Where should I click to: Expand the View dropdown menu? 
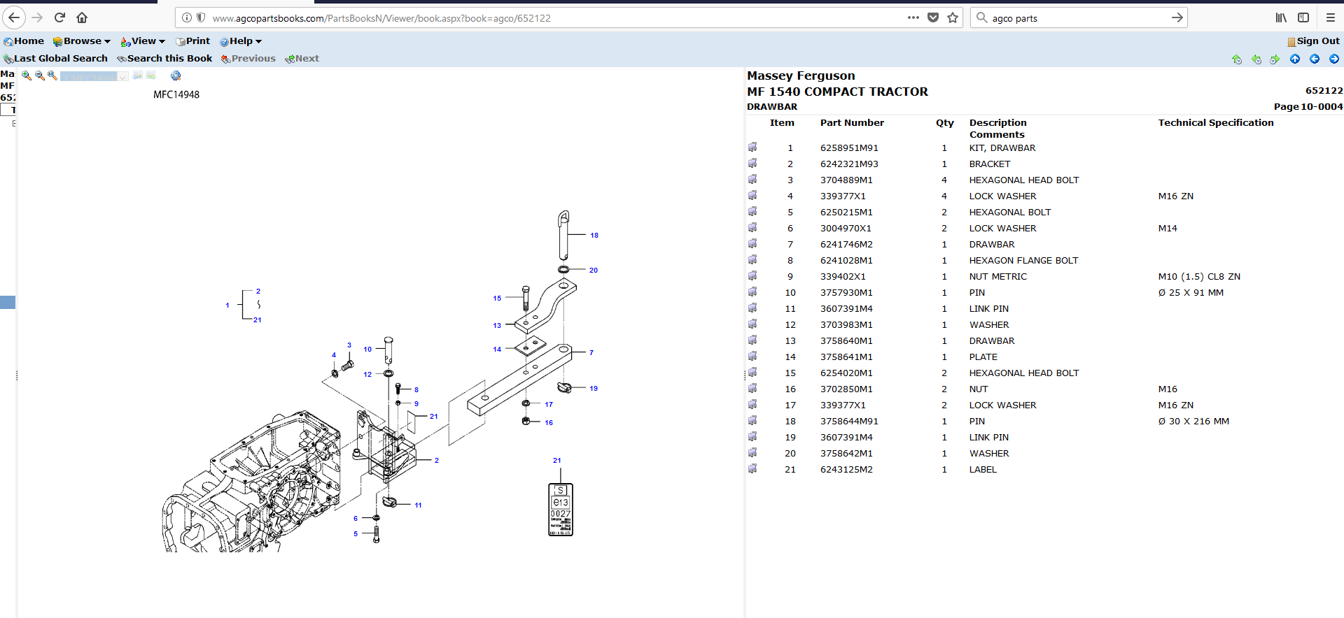click(143, 41)
